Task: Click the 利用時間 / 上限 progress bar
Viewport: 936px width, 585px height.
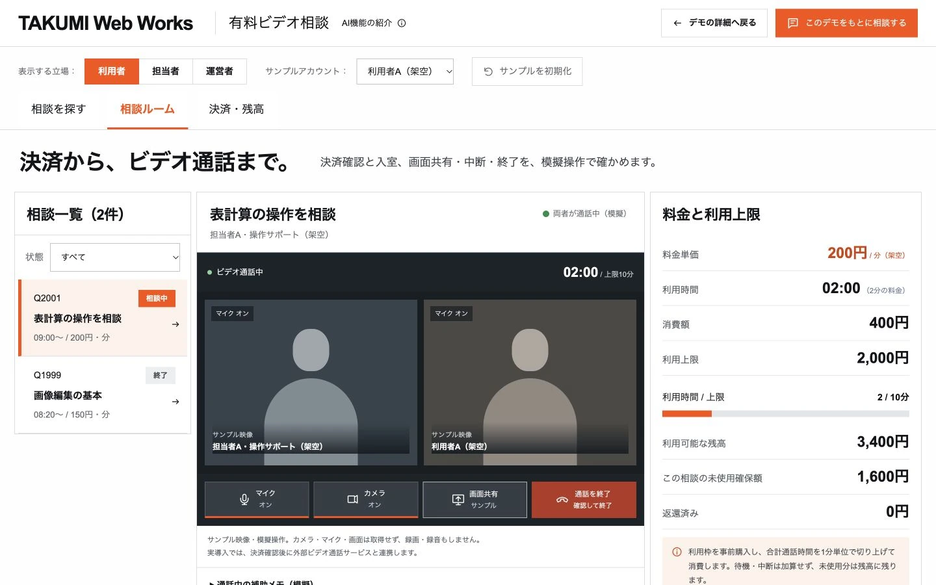Action: click(785, 413)
